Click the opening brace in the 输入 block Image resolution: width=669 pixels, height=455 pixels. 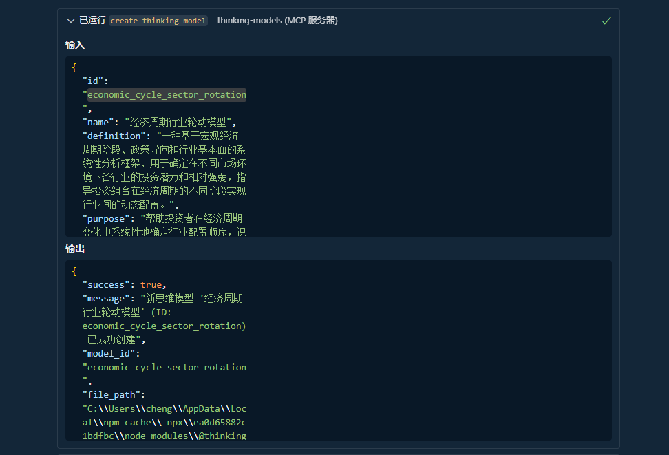[x=74, y=67]
